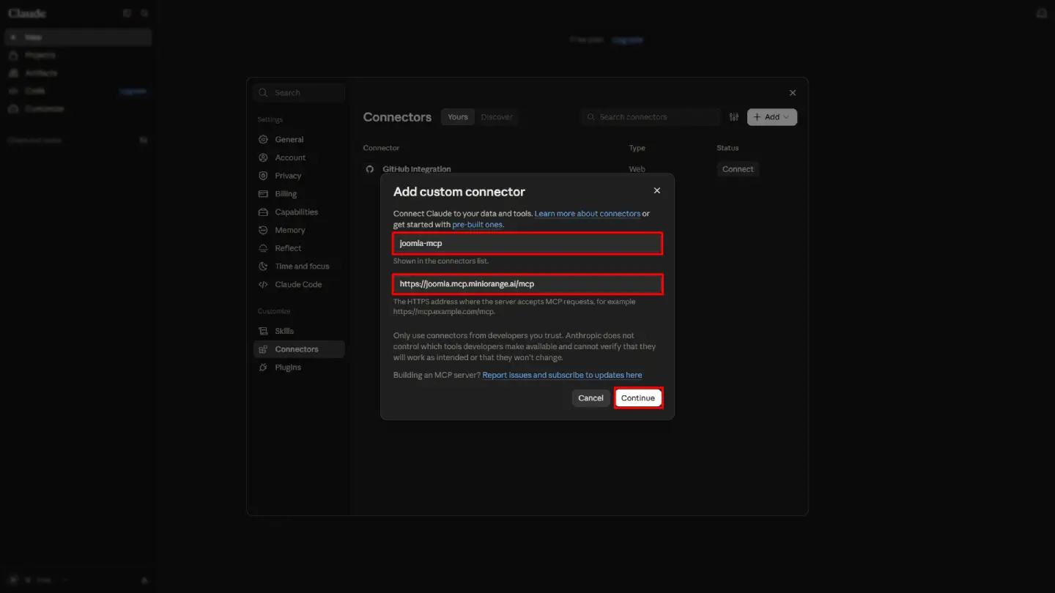Click the Status column header
The height and width of the screenshot is (593, 1055).
click(x=728, y=148)
